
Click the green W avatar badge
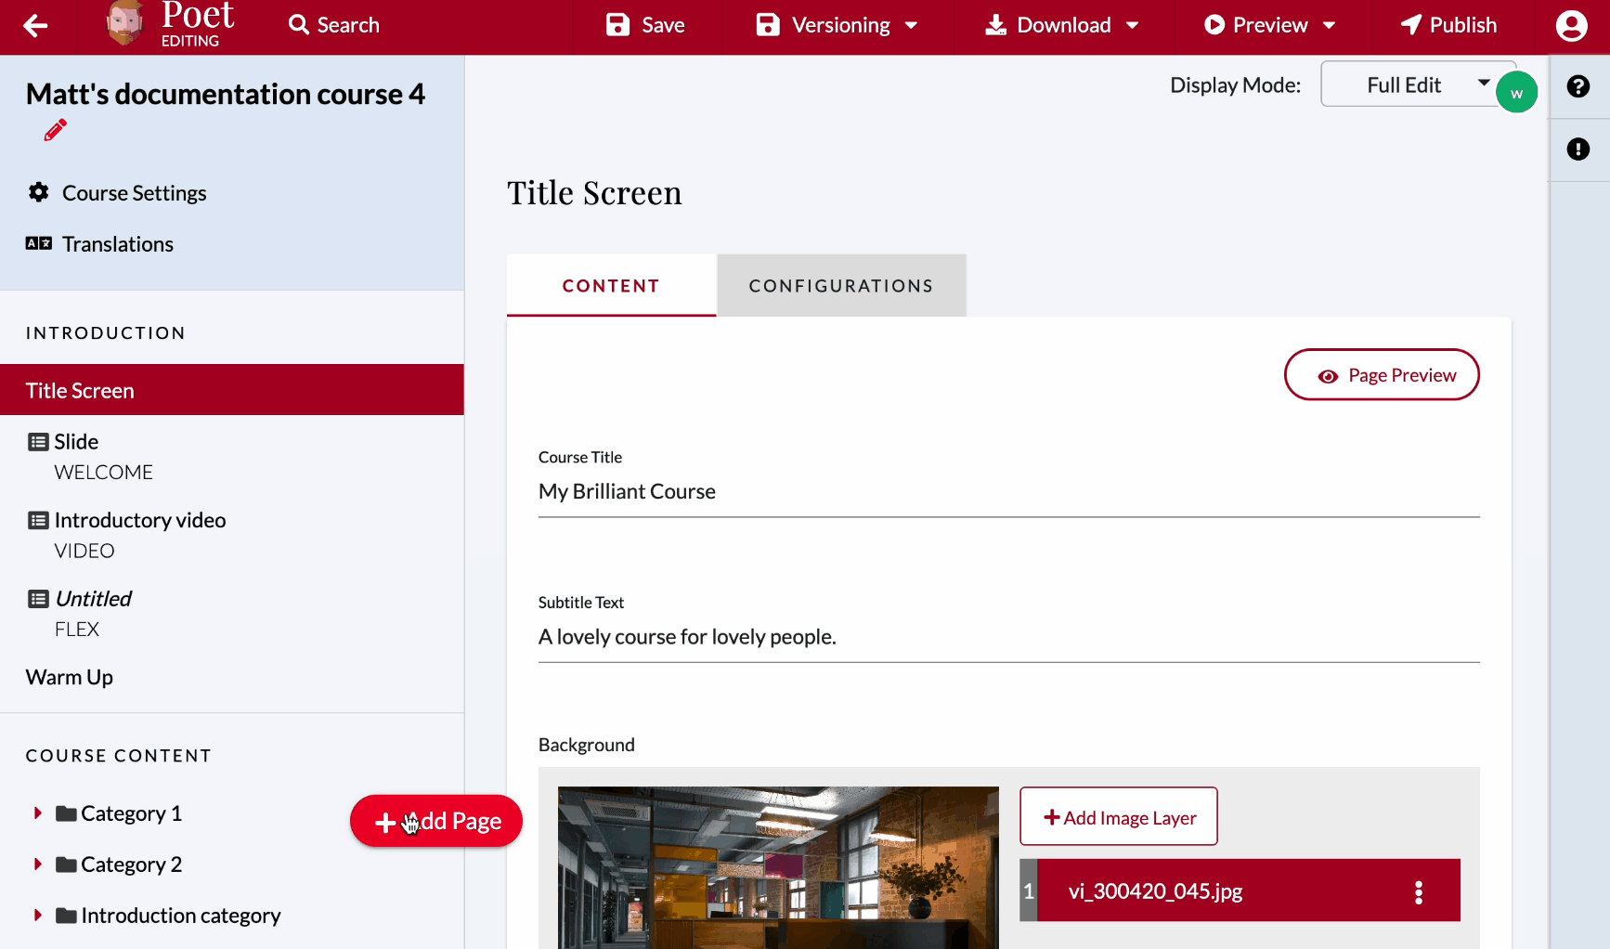1516,93
